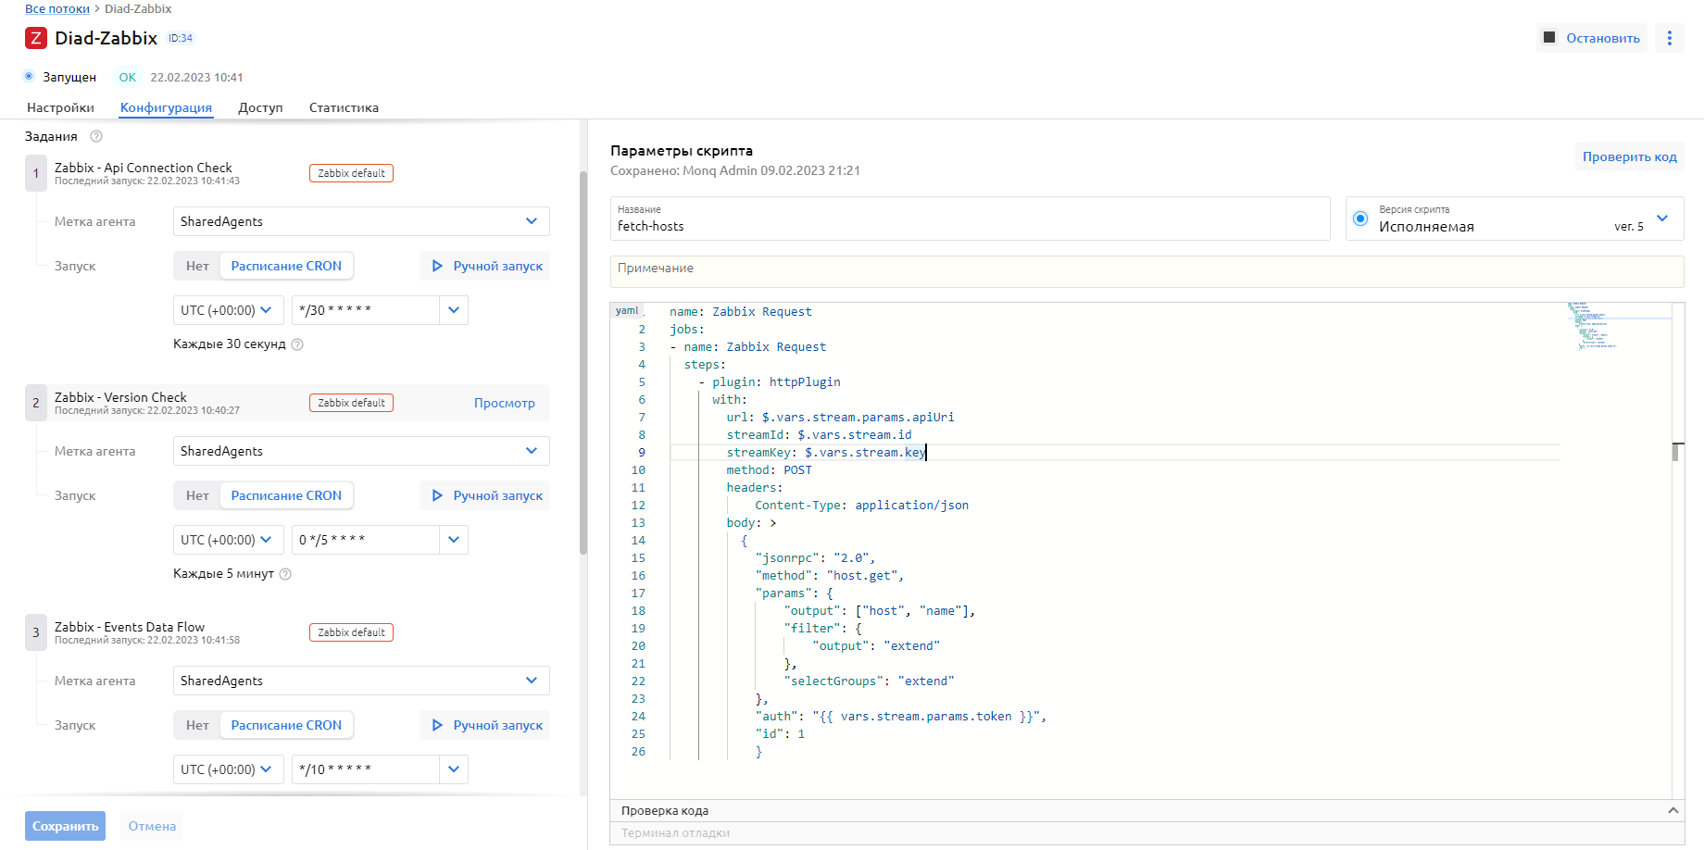1704x850 pixels.
Task: Click Zabbix default tag on Api Connection Check
Action: pos(351,173)
